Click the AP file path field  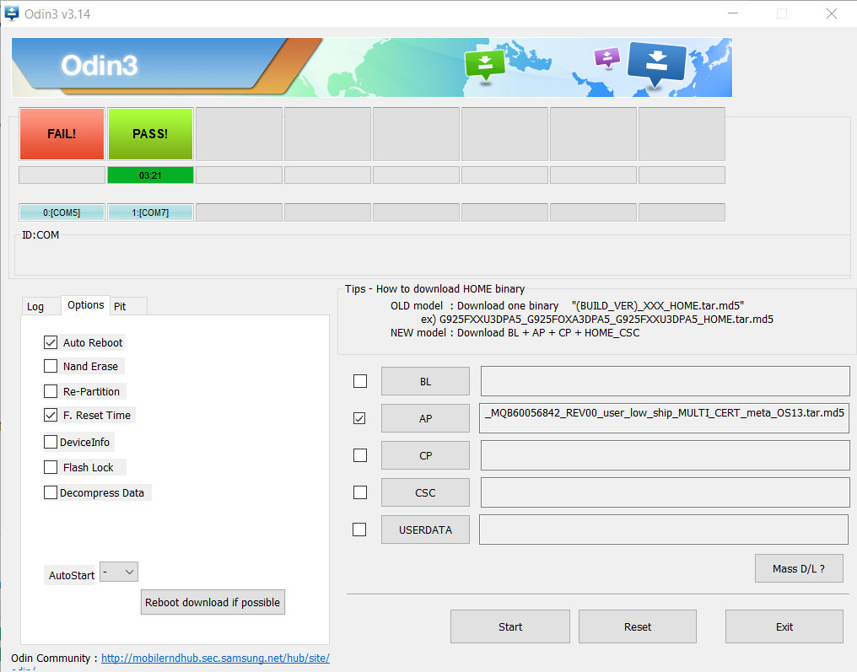coord(664,418)
